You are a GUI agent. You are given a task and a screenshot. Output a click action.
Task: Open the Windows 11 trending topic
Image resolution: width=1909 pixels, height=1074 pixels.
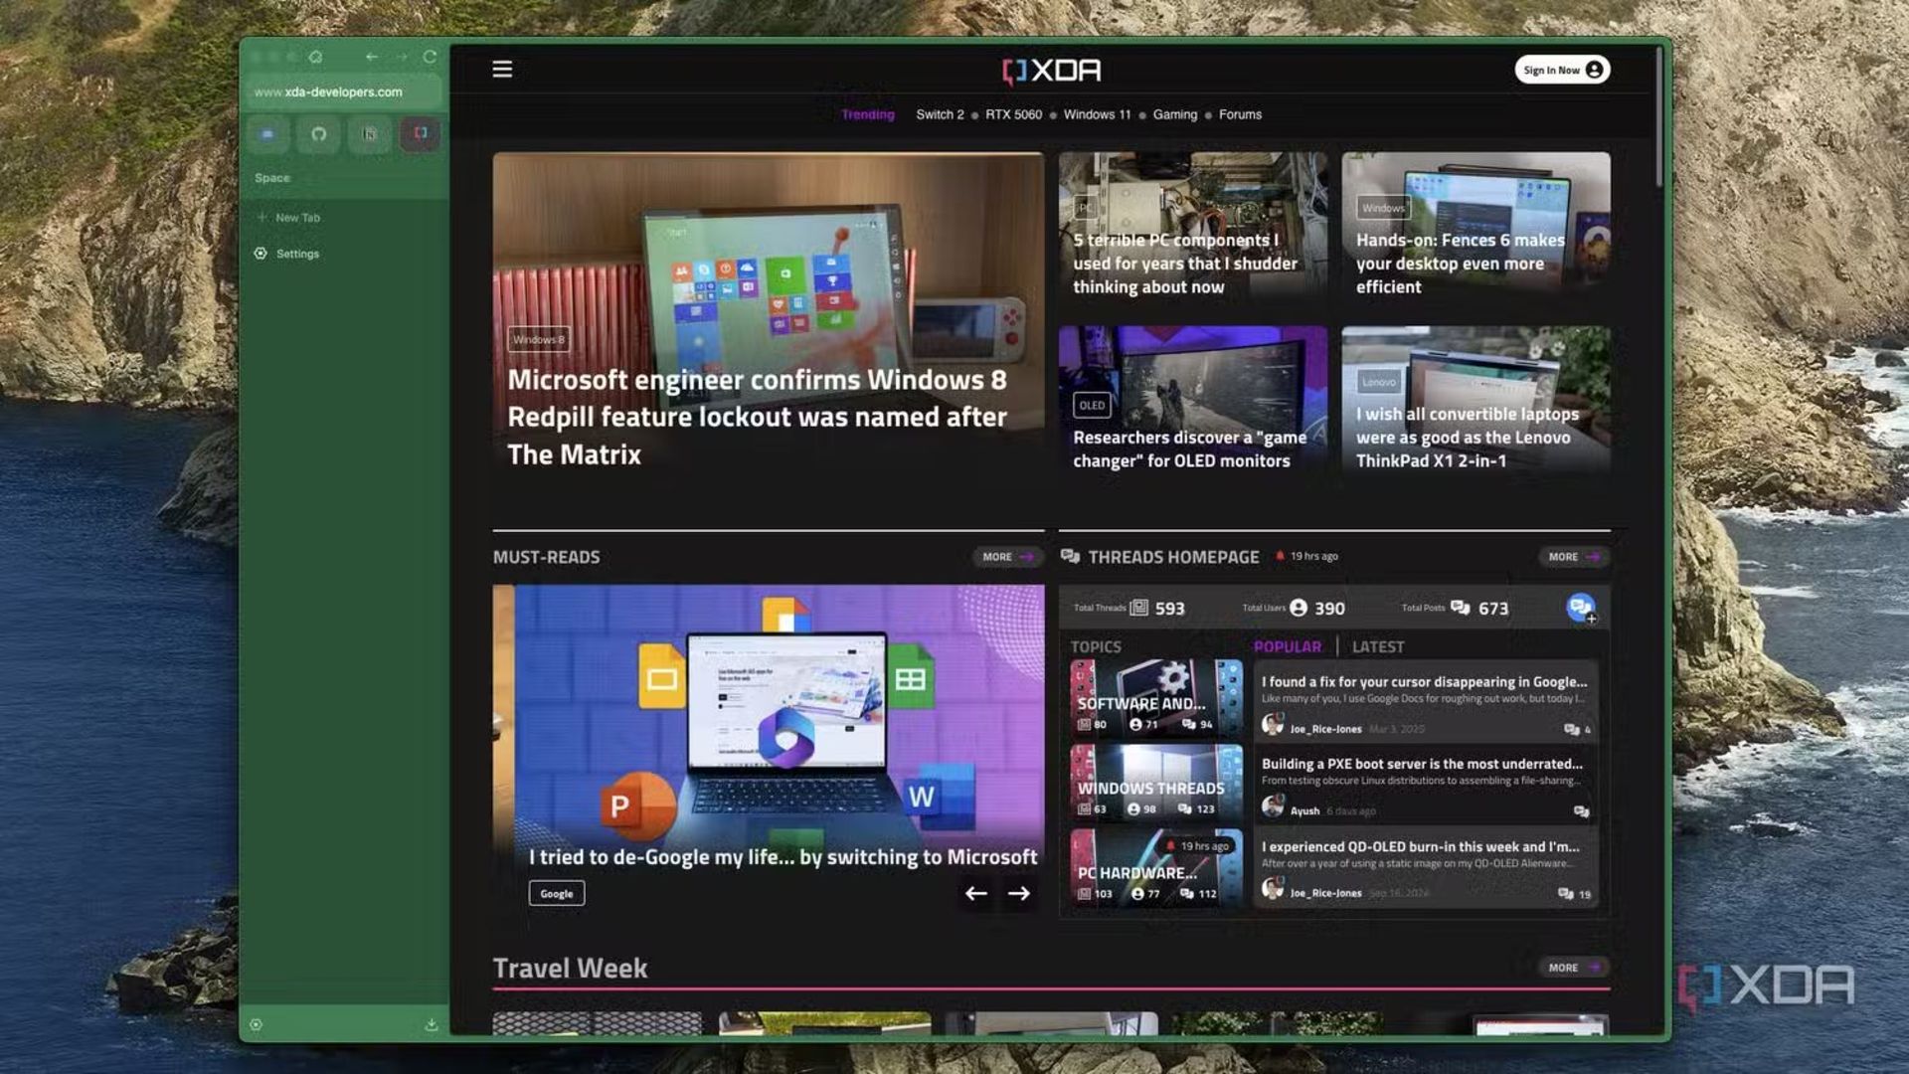[1098, 114]
